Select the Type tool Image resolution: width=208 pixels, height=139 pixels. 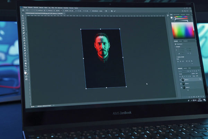tap(25, 56)
